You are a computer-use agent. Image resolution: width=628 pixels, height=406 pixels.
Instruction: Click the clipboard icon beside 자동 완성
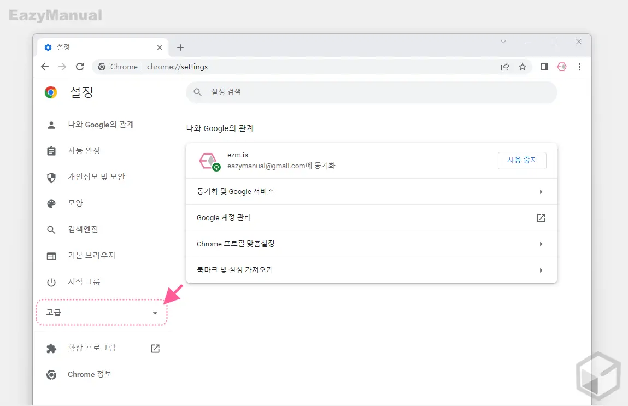click(x=51, y=151)
